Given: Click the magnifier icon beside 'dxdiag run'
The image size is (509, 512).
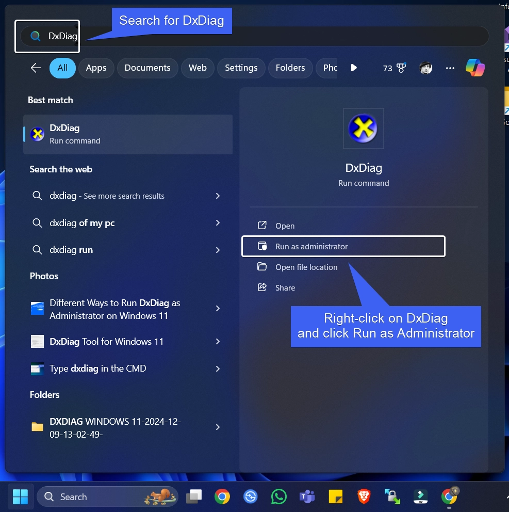Looking at the screenshot, I should (x=37, y=250).
